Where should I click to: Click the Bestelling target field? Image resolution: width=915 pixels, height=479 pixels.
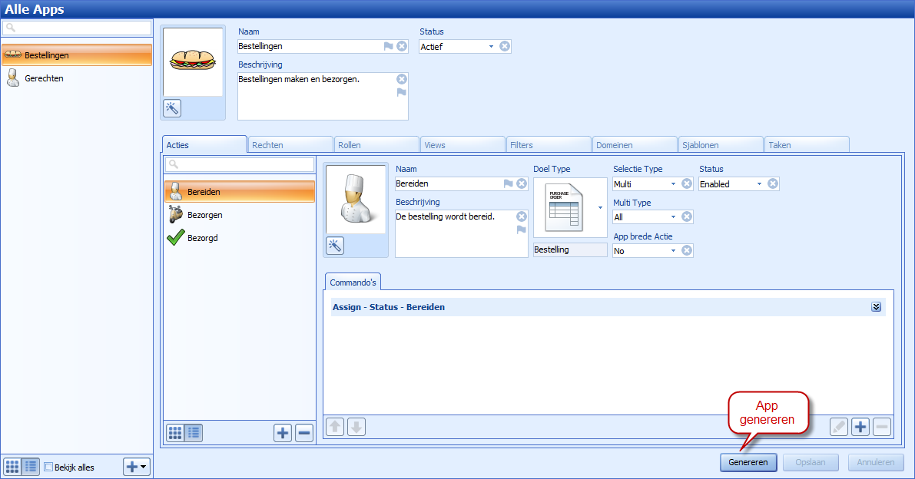[570, 249]
